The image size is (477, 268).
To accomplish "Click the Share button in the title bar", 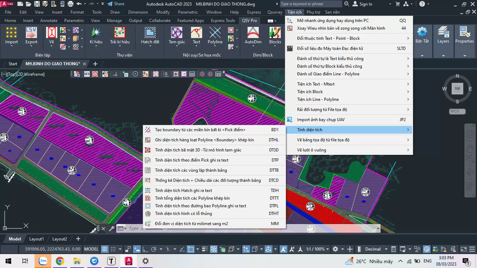I will click(116, 4).
